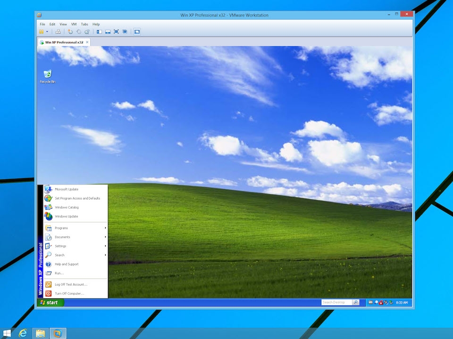Open the Recycle Bin on the XP desktop
The width and height of the screenshot is (453, 339).
tap(47, 74)
